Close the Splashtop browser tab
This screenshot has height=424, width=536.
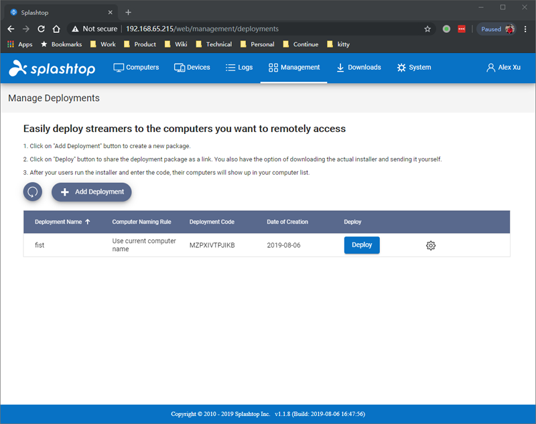pyautogui.click(x=110, y=12)
